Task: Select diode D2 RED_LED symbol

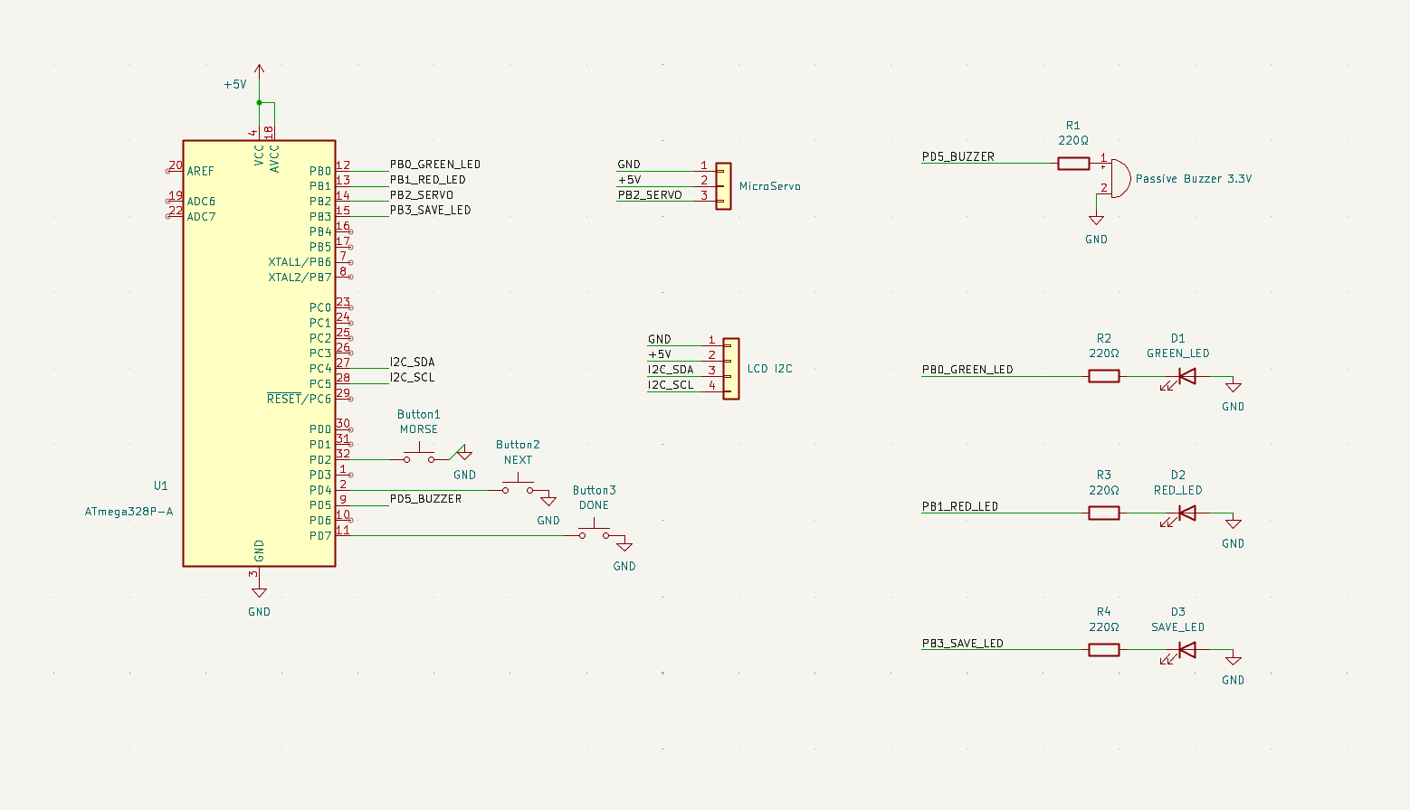Action: 1186,513
